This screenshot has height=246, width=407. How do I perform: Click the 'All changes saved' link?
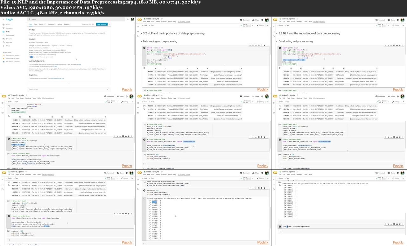click(x=183, y=22)
